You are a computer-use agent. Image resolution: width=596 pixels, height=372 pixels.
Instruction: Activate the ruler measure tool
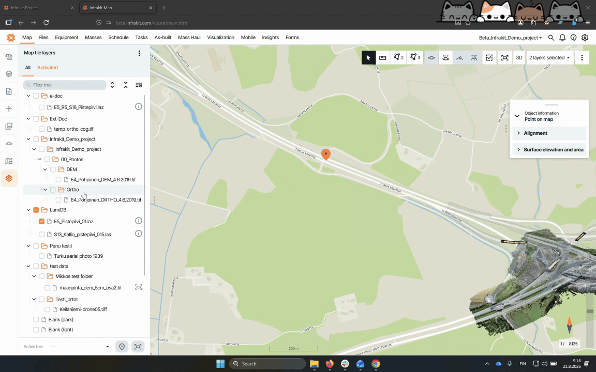[x=383, y=58]
